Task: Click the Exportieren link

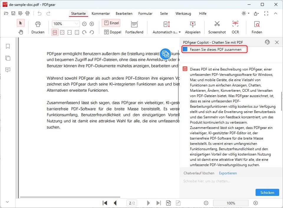Action: (228, 173)
